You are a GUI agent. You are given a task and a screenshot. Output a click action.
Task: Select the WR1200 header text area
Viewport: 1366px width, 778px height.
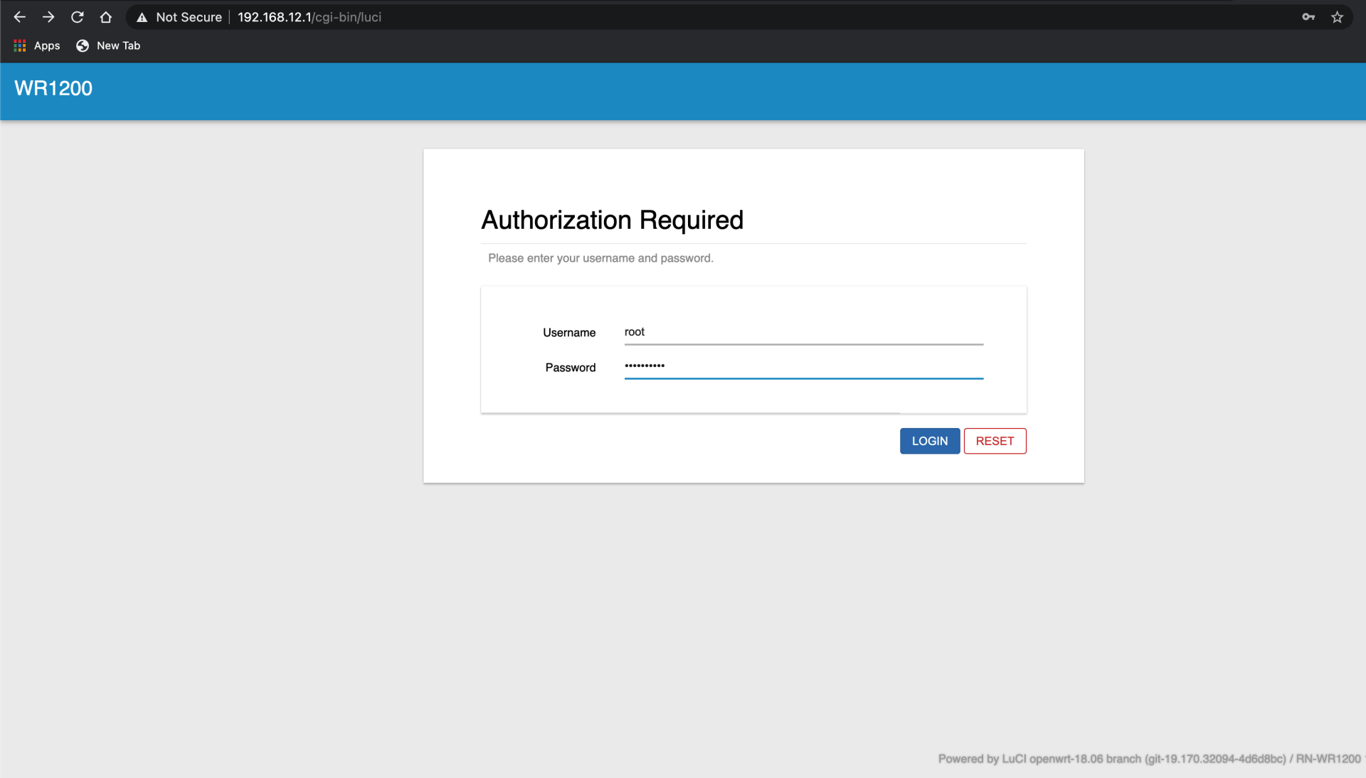pos(53,88)
